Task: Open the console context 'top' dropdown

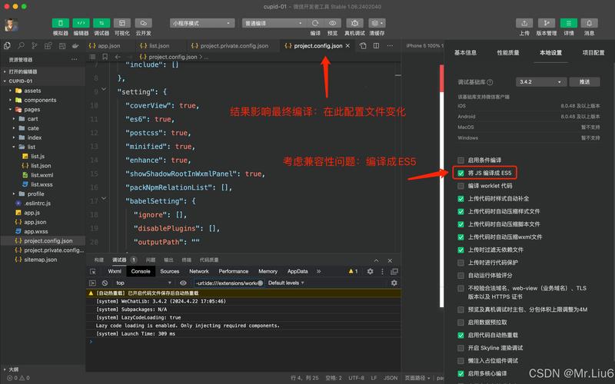Action: 143,283
